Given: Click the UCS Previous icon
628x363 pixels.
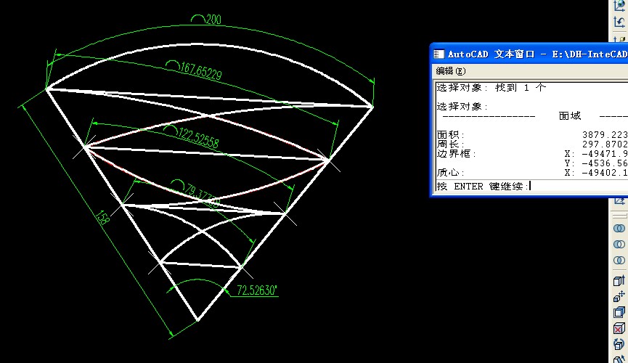Looking at the screenshot, I should pos(619,22).
